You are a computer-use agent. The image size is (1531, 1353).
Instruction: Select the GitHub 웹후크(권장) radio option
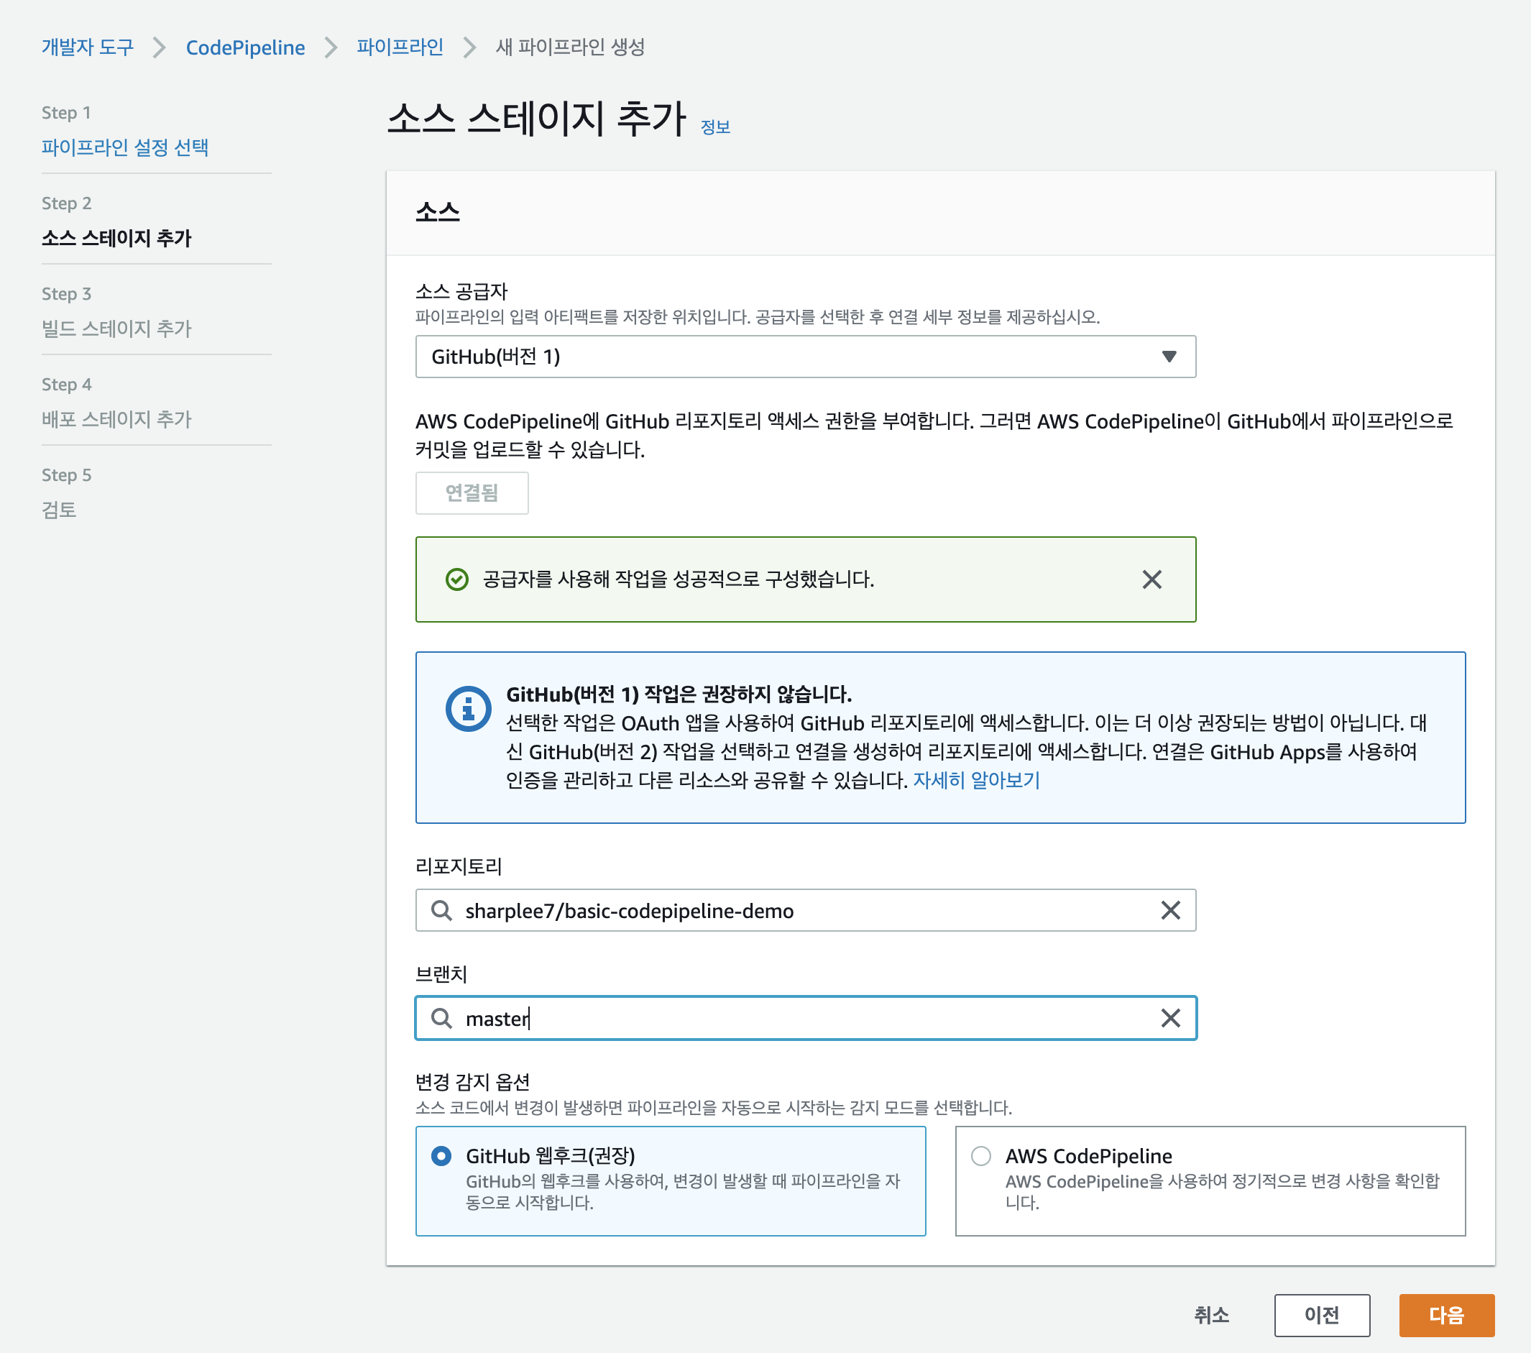441,1156
